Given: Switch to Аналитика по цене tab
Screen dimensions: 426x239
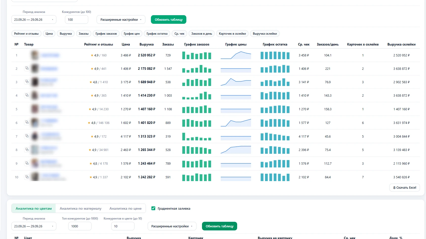Looking at the screenshot, I should click(x=125, y=208).
